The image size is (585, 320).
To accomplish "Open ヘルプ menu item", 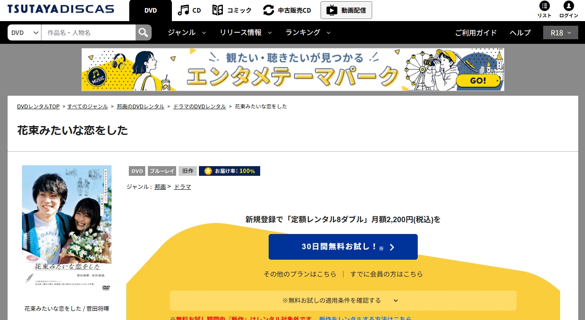I will 520,32.
